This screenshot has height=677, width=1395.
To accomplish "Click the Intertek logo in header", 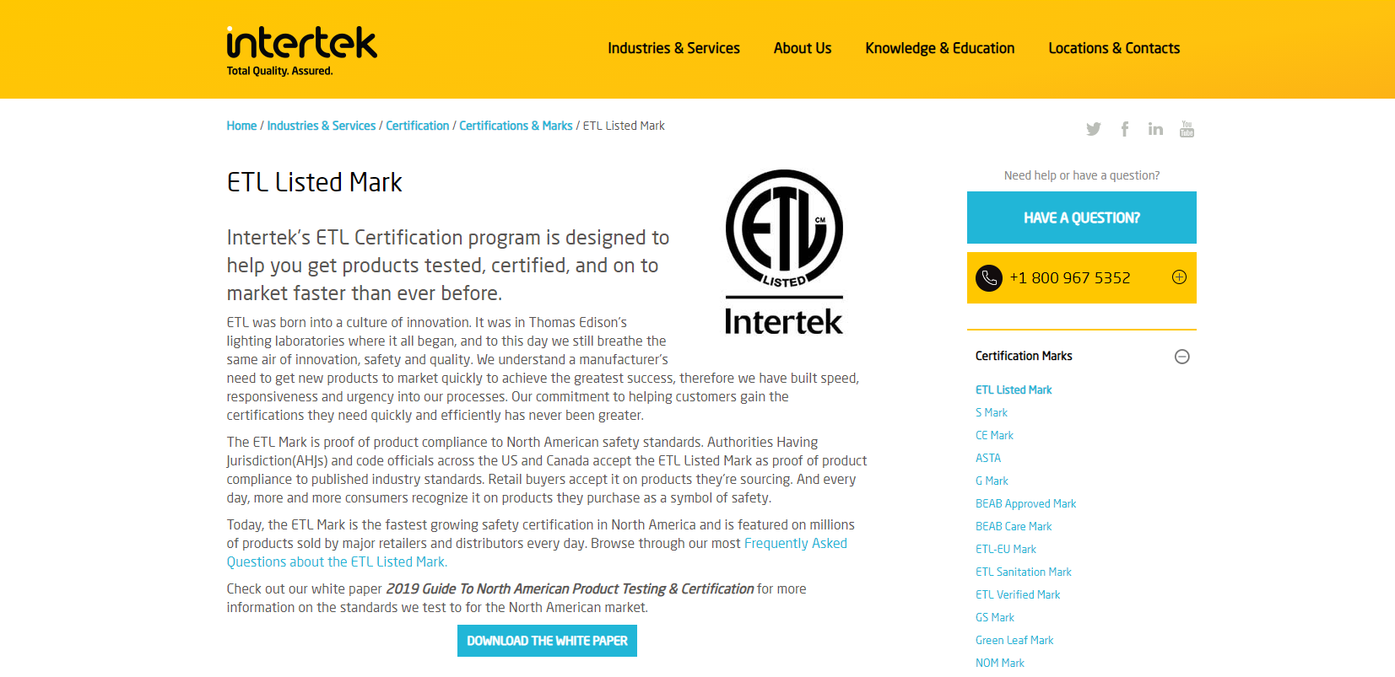I will click(301, 51).
